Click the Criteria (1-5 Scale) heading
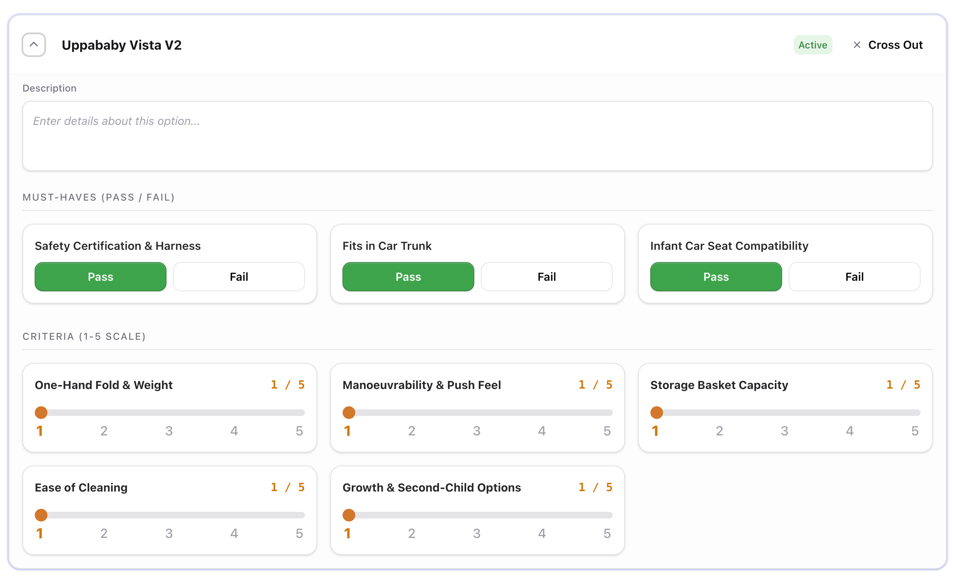The width and height of the screenshot is (956, 577). click(84, 337)
